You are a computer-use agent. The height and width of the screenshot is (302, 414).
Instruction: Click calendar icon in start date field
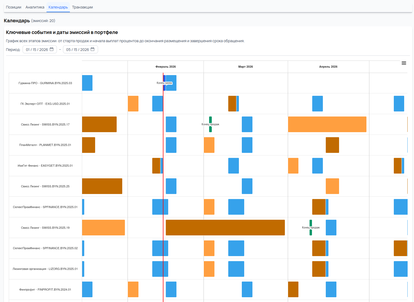point(52,49)
